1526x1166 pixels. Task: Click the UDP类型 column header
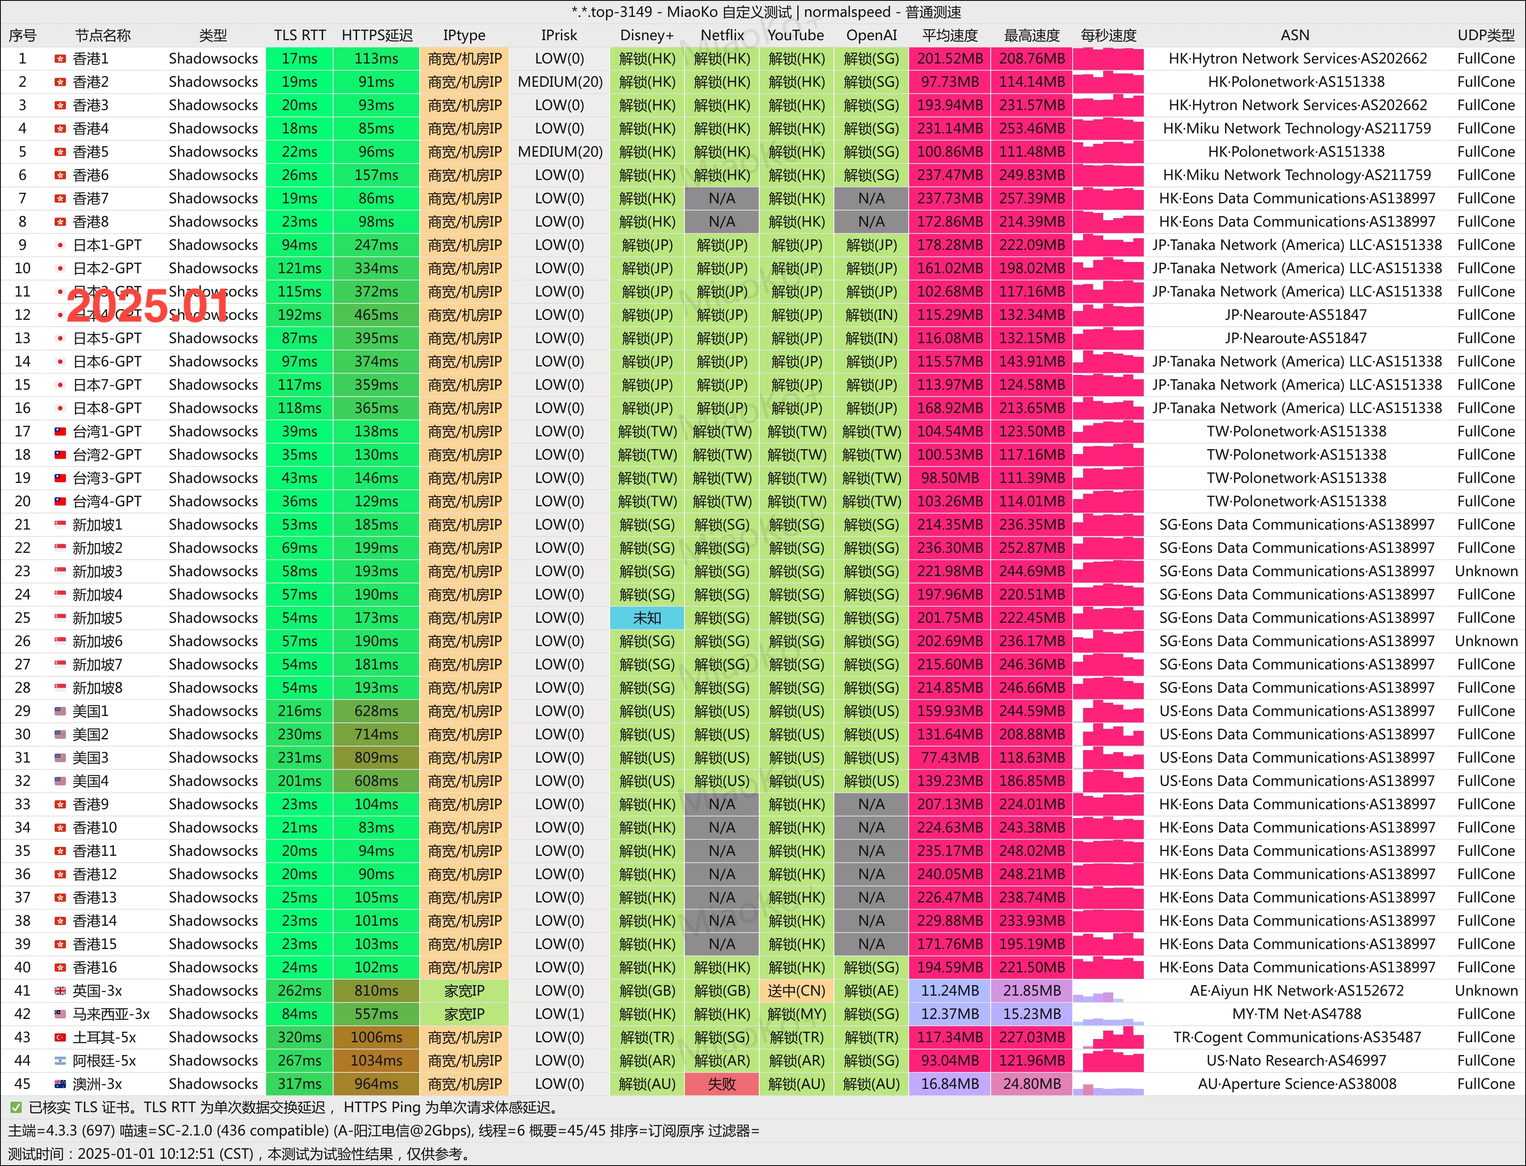point(1485,35)
